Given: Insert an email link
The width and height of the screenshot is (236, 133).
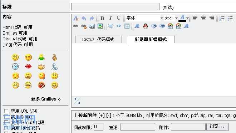Looking at the screenshot, I should click(x=92, y=26).
